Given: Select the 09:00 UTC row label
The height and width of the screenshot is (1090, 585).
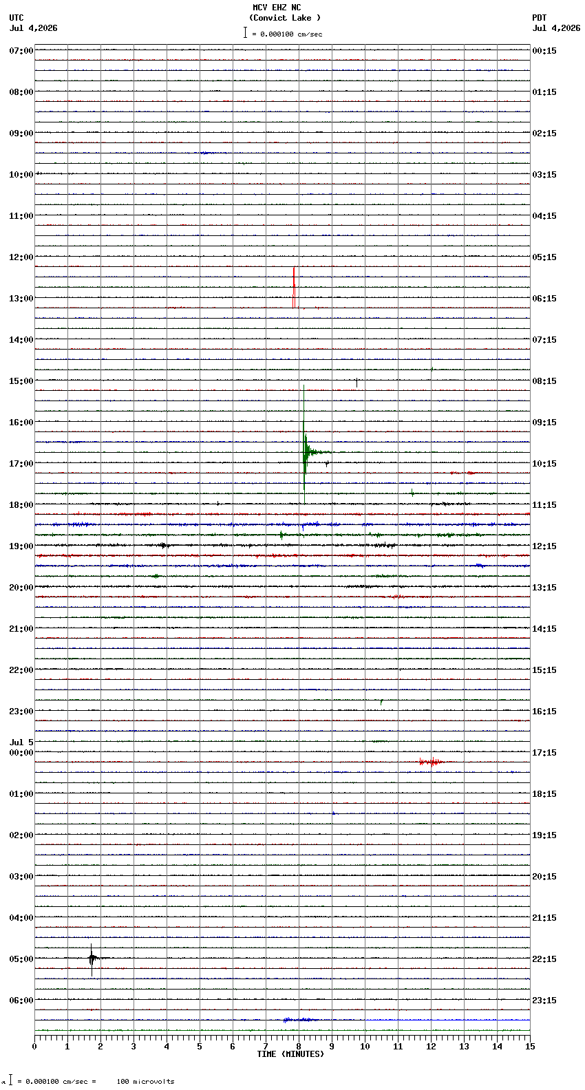Looking at the screenshot, I should [21, 133].
